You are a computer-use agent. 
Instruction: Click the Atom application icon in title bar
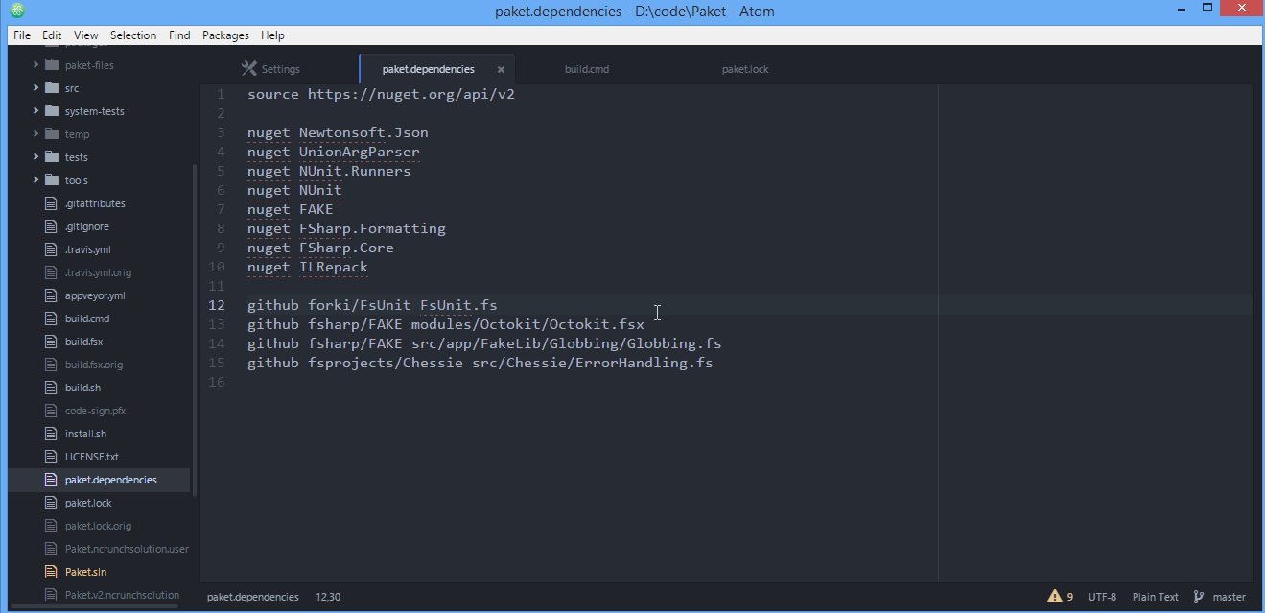(x=16, y=12)
